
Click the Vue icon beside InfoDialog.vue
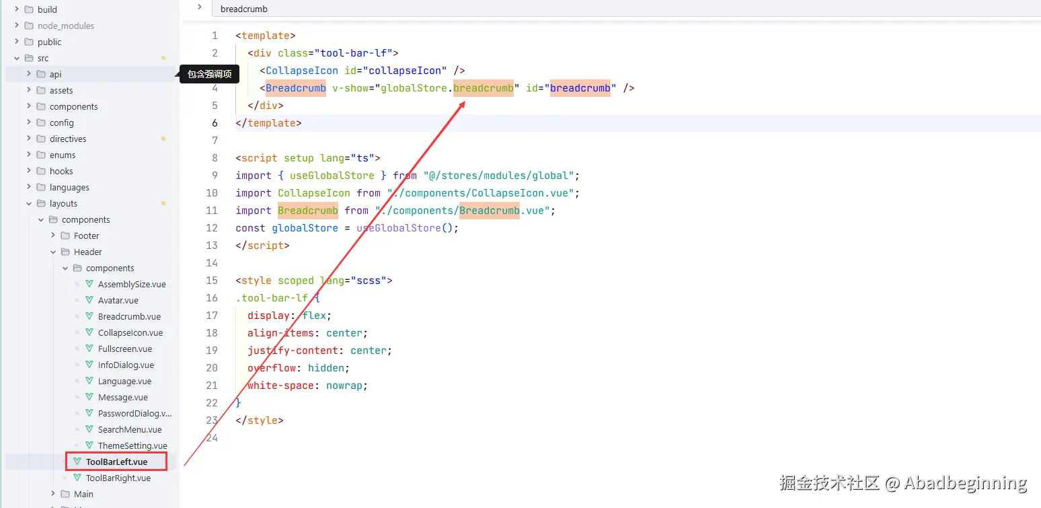pos(89,365)
